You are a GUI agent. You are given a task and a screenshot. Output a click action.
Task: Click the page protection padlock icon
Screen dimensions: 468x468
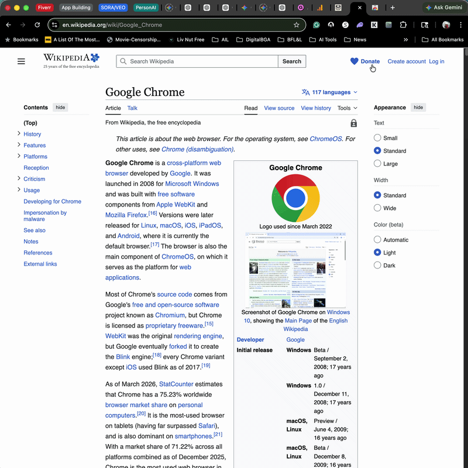pyautogui.click(x=354, y=123)
